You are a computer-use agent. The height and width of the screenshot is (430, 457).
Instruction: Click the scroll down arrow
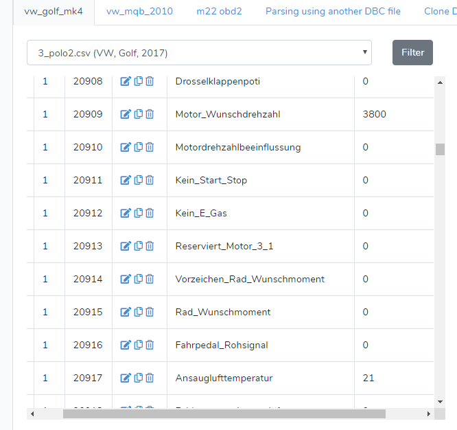[x=440, y=401]
